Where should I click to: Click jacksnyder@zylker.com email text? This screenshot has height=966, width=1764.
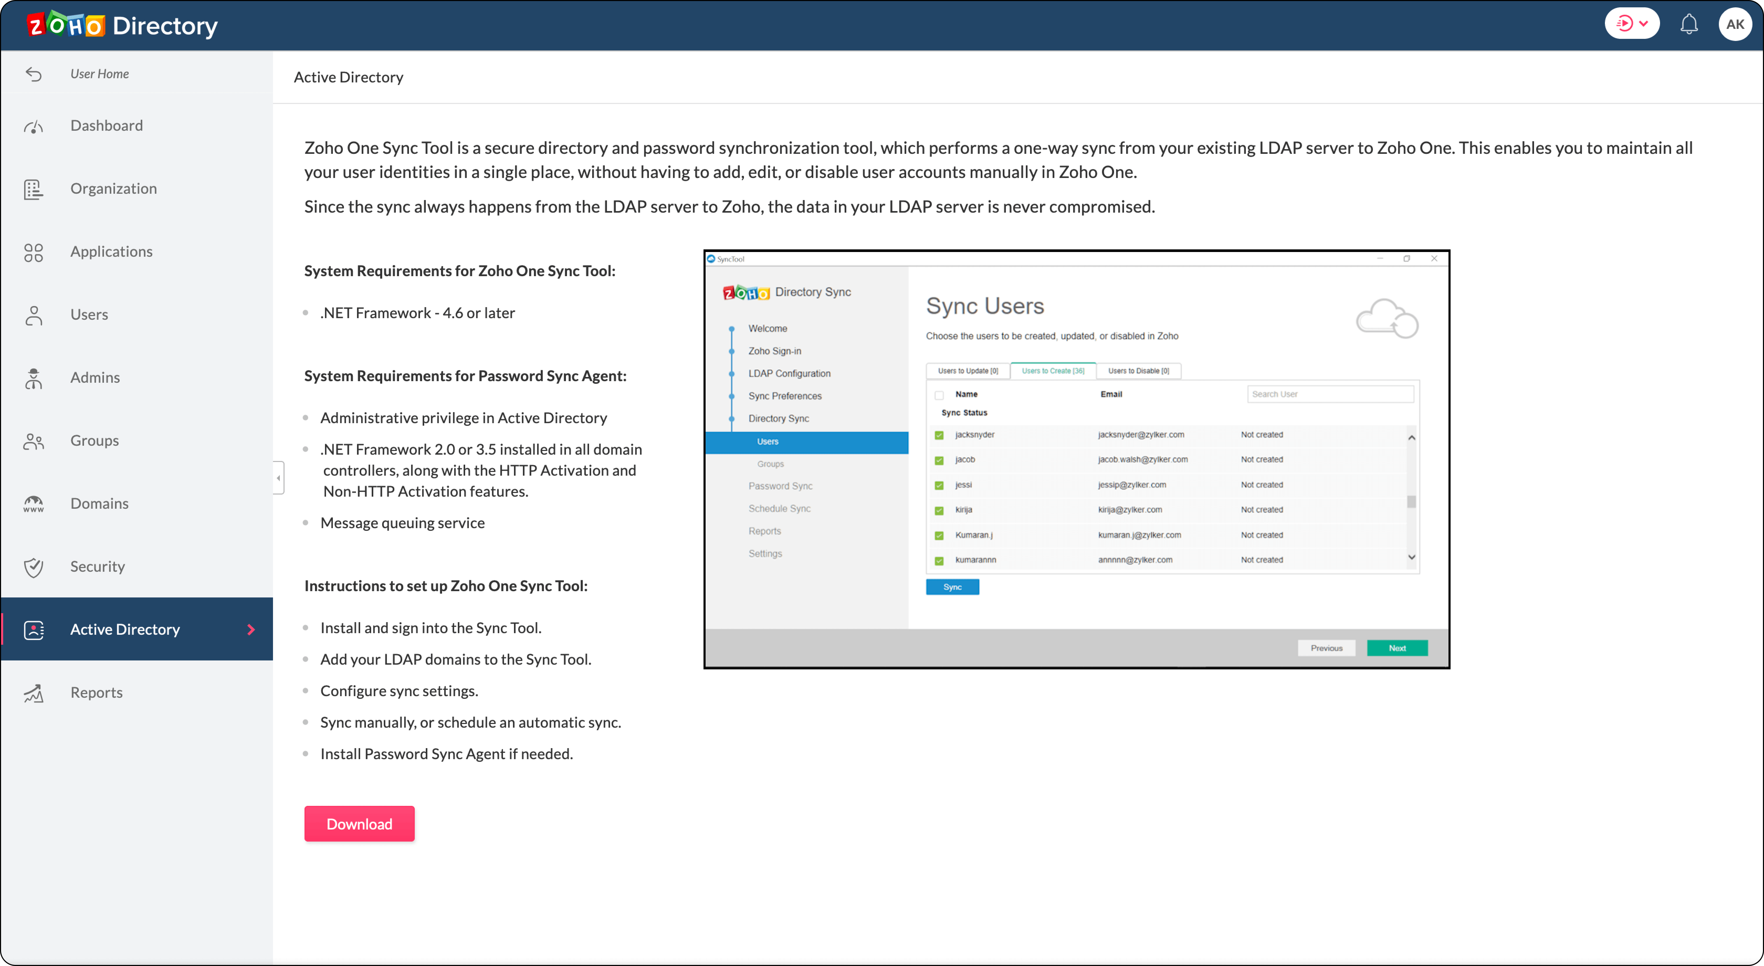pos(1141,435)
